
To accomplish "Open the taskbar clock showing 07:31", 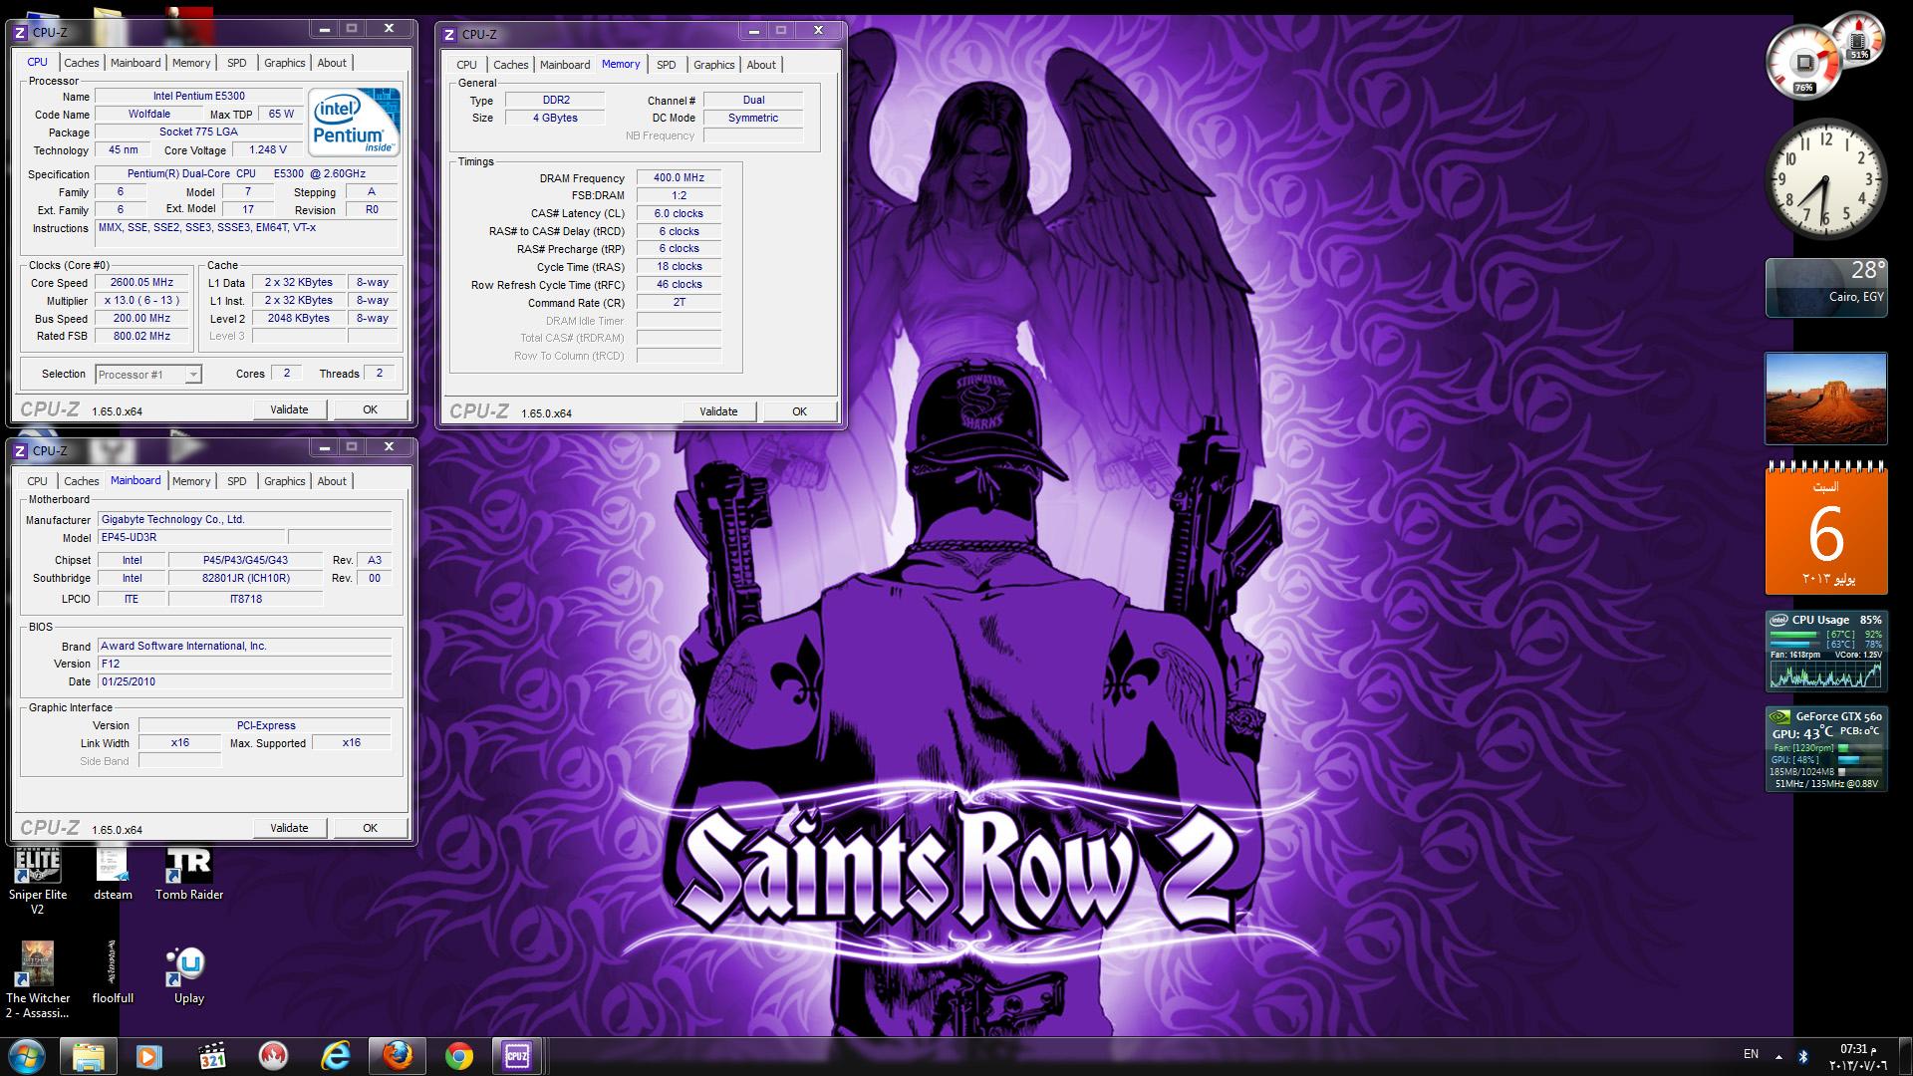I will (x=1857, y=1057).
